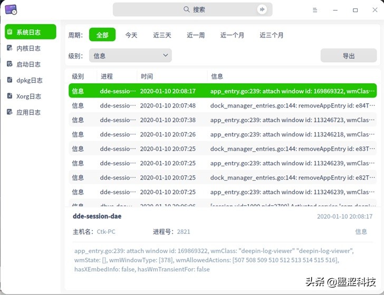Open the 级别 level dropdown

[x=130, y=55]
